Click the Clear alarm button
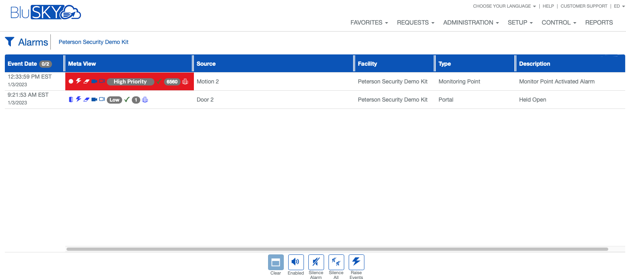Screen dimensions: 626x279 click(276, 262)
